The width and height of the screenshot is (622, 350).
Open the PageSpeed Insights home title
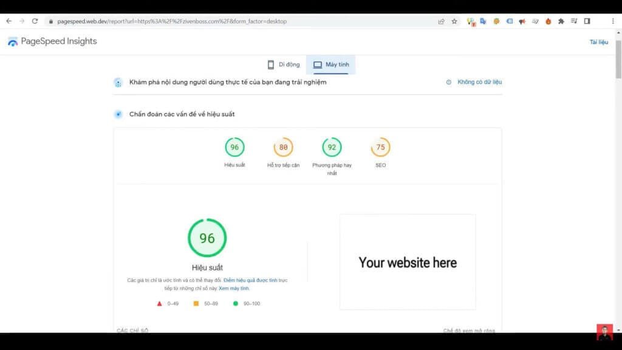pyautogui.click(x=59, y=41)
